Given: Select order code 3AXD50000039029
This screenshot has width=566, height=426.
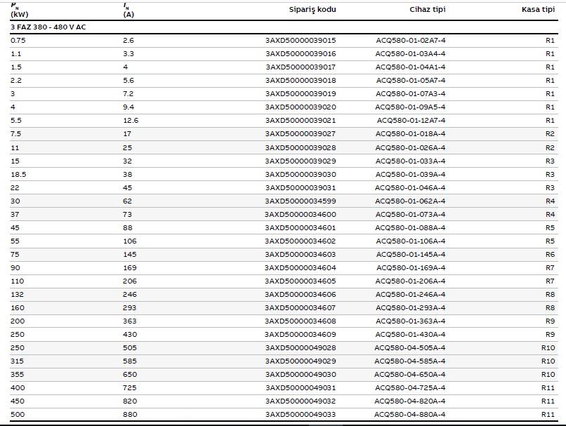Looking at the screenshot, I should 301,161.
